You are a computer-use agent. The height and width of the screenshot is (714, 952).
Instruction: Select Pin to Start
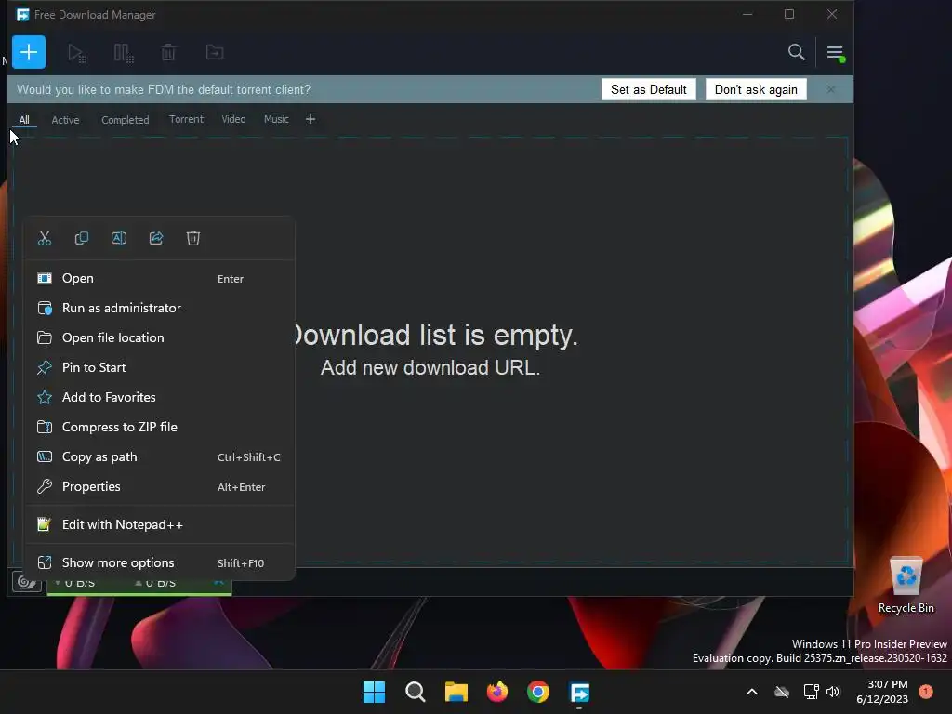click(159, 367)
